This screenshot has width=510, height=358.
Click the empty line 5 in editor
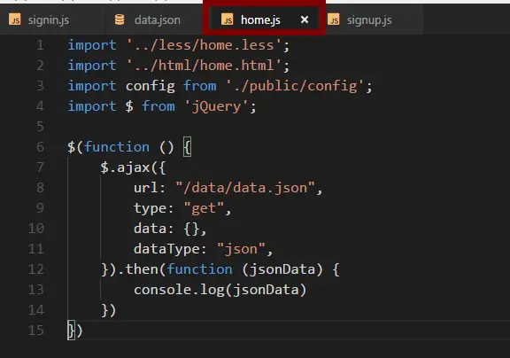tap(260, 127)
